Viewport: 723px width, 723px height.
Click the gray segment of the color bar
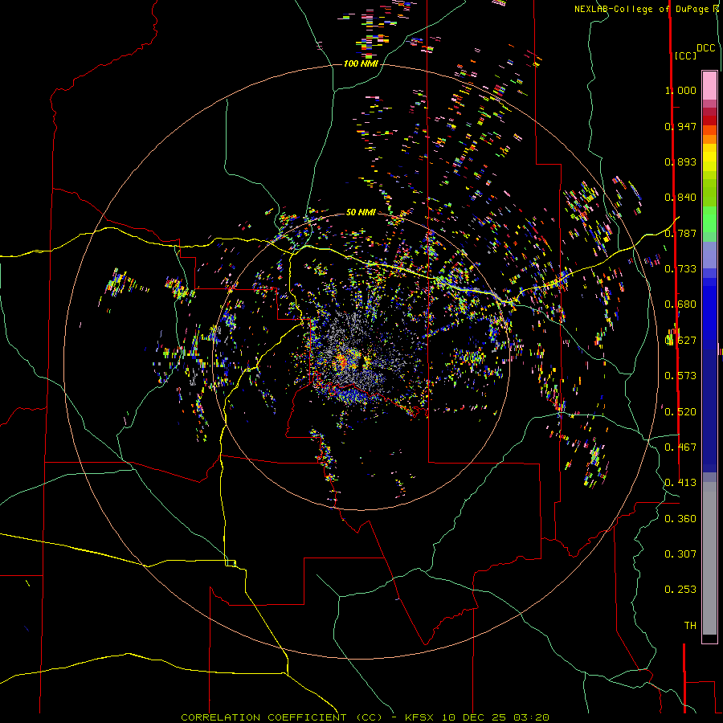coord(709,558)
